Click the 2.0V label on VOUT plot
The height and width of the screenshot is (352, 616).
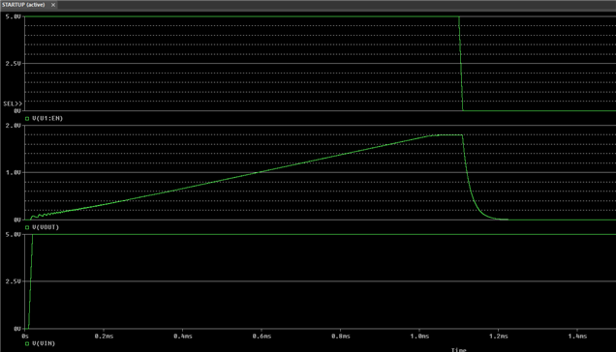tap(14, 126)
